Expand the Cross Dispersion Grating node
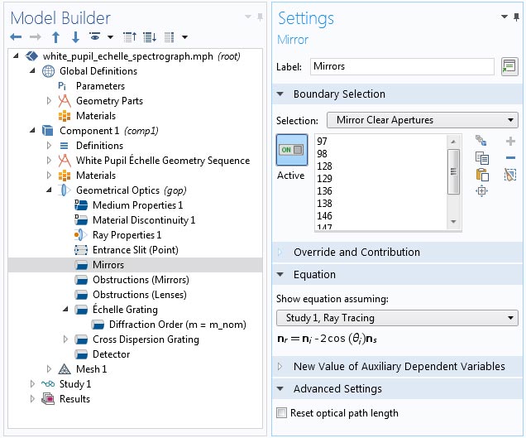The width and height of the screenshot is (526, 438). click(66, 339)
